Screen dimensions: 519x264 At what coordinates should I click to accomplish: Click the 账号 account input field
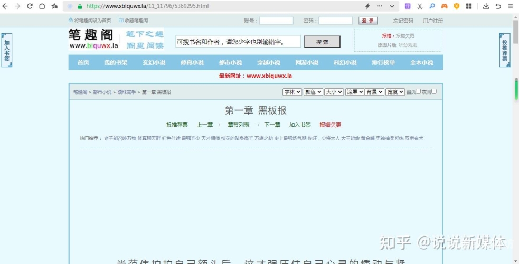276,21
